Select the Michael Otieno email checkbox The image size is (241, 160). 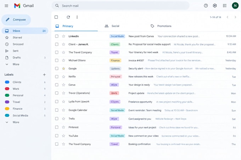tap(57, 60)
